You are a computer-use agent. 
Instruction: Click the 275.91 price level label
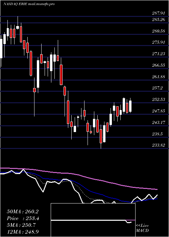point(159,42)
